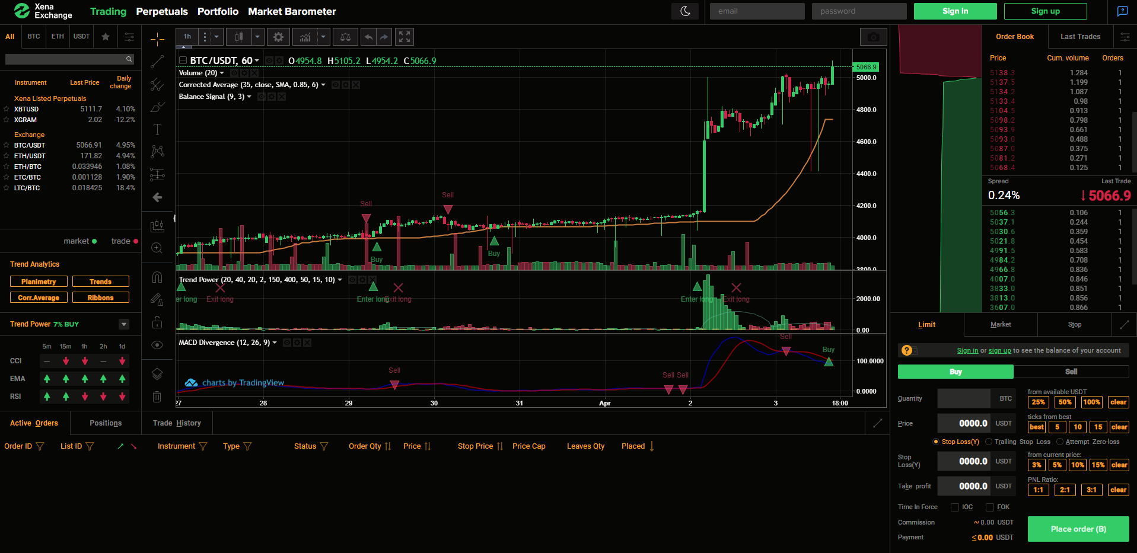Take a chart snapshot with camera

click(x=873, y=37)
